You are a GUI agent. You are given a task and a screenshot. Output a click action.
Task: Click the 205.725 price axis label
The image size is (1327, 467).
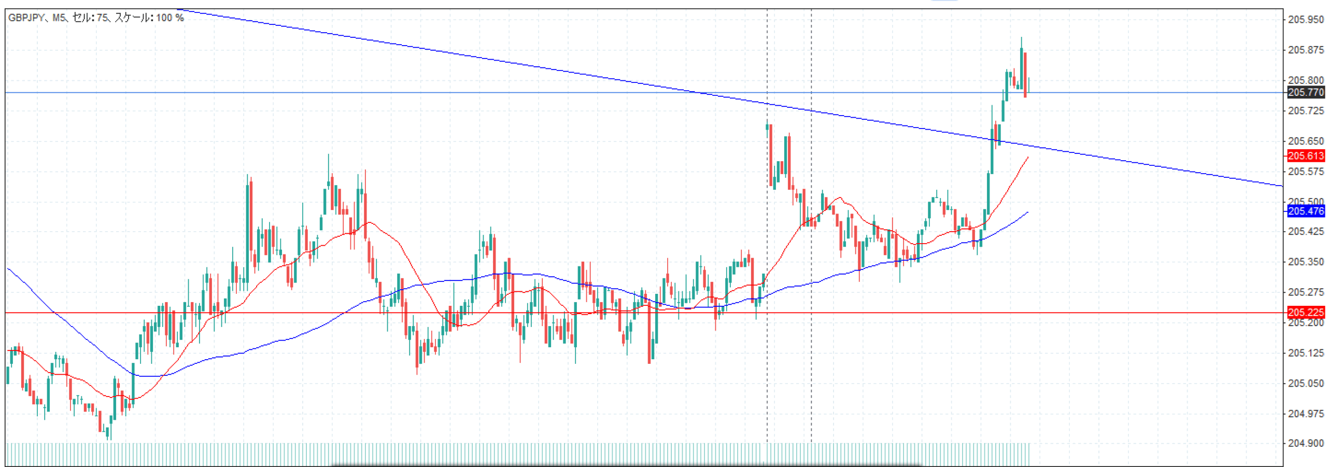[x=1305, y=110]
